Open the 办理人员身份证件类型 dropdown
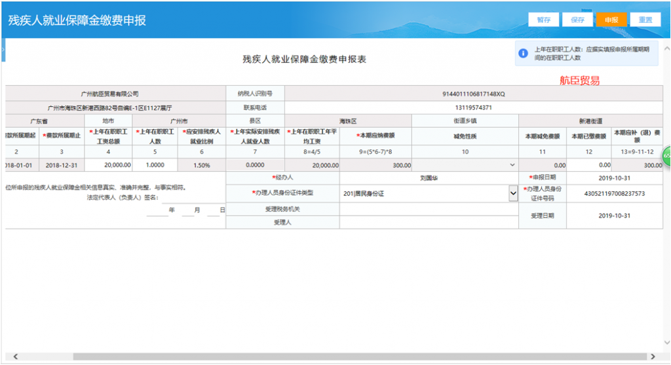This screenshot has height=365, width=671. (513, 193)
